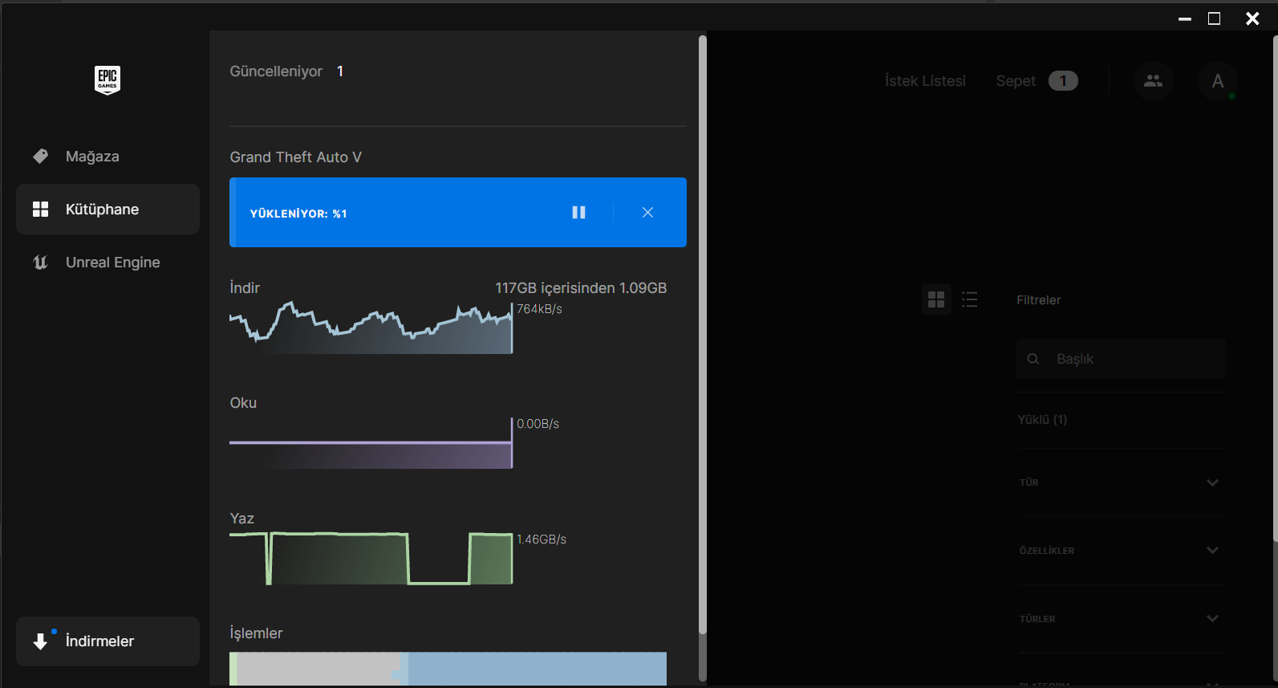Select Kütüphane in the sidebar
Screen dimensions: 1278x688
point(108,210)
